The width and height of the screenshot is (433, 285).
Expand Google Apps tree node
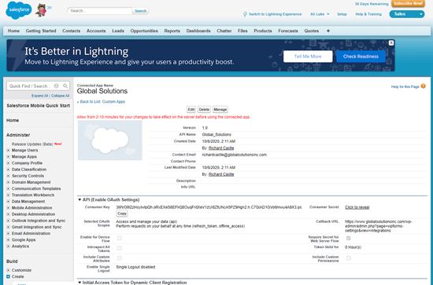[8, 239]
